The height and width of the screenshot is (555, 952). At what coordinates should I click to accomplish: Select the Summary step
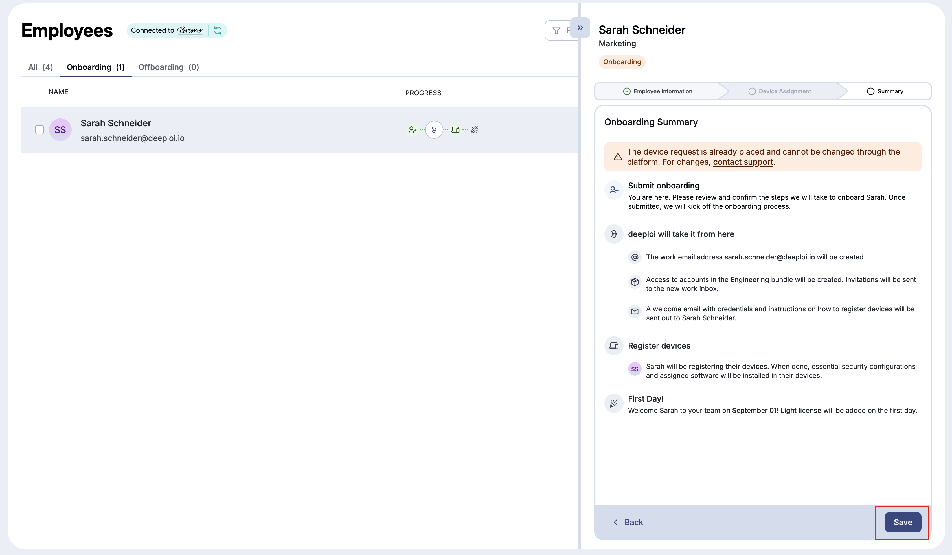click(x=885, y=91)
